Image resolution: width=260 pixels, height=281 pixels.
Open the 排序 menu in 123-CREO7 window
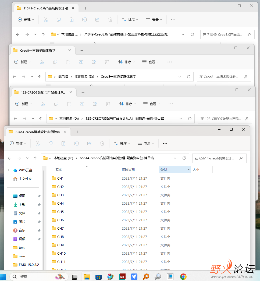click(x=128, y=104)
